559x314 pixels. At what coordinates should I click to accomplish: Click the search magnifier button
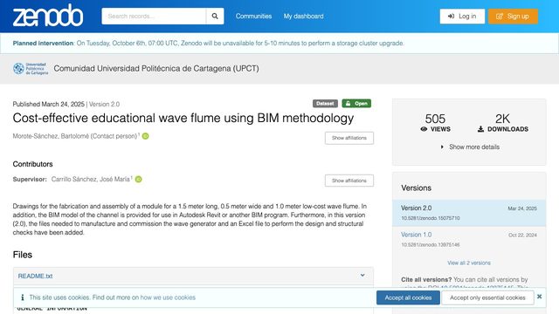(x=215, y=16)
